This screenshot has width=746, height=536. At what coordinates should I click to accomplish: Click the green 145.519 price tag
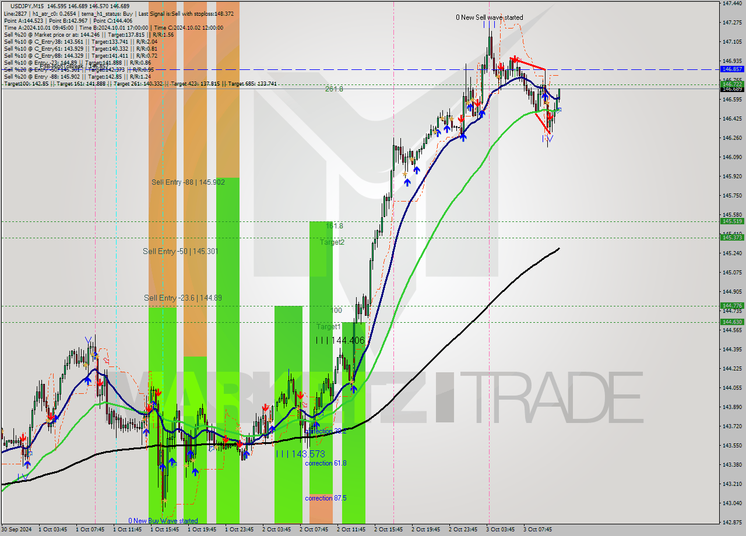(x=732, y=221)
